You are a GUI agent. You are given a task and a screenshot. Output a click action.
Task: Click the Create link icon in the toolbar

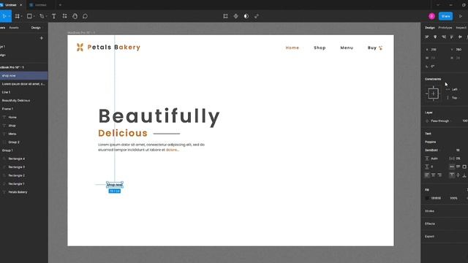257,16
